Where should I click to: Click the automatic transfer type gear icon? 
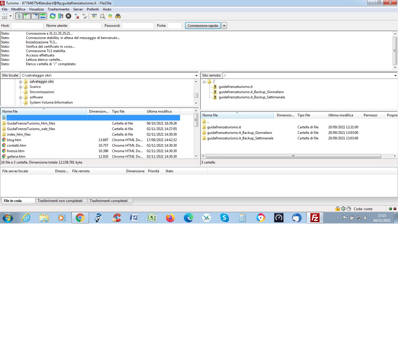[343, 209]
